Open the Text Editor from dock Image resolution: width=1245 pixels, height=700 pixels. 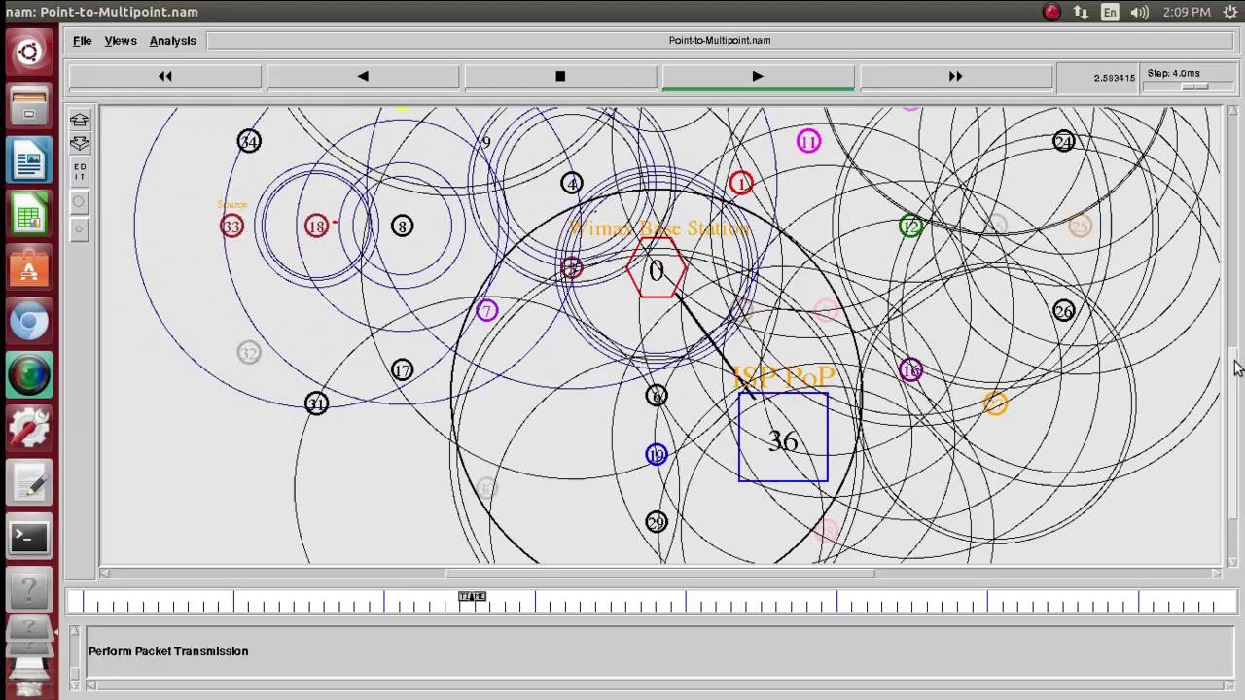coord(29,483)
